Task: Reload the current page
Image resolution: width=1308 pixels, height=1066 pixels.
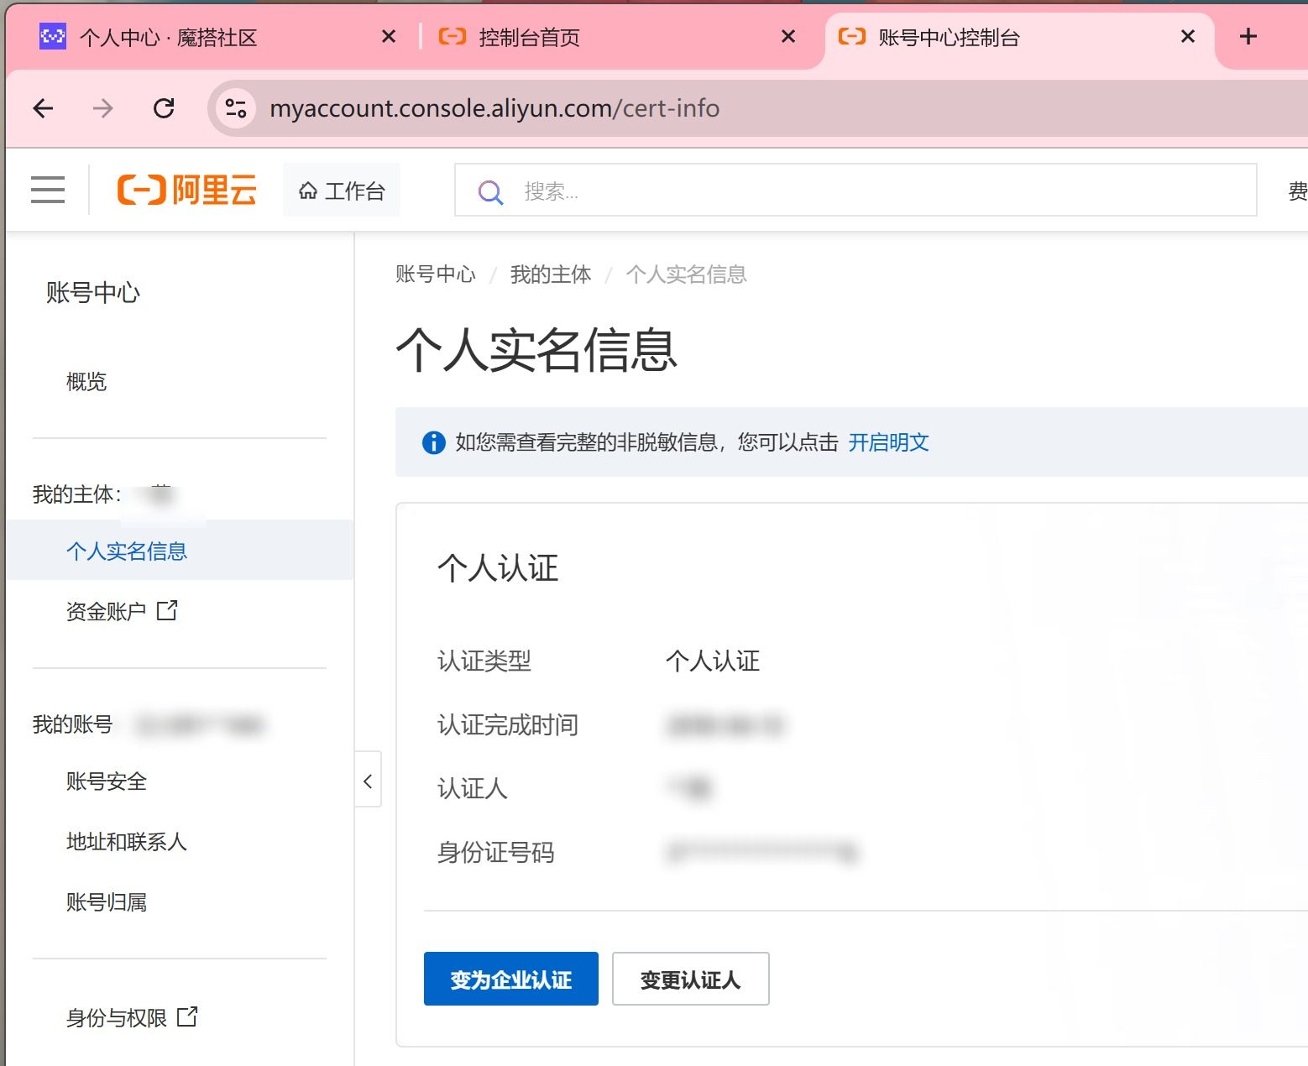Action: pos(164,108)
